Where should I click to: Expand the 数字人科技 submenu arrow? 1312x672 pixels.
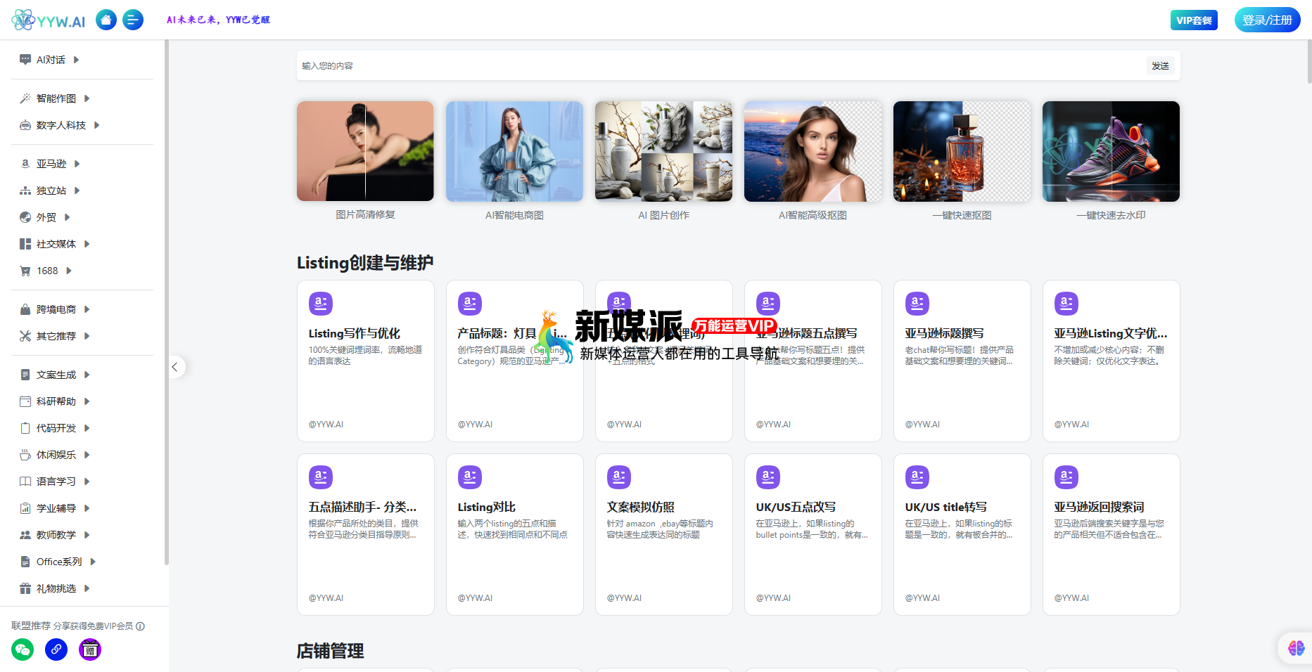pos(97,125)
